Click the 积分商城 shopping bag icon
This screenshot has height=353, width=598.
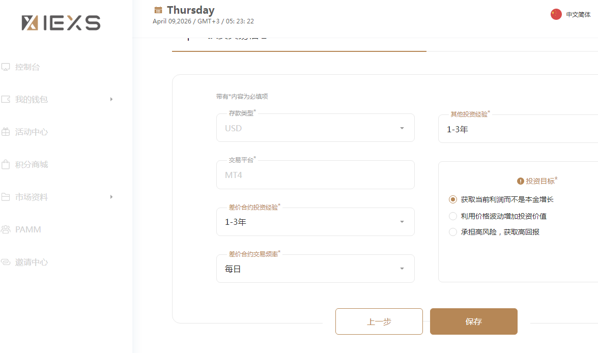click(x=6, y=165)
